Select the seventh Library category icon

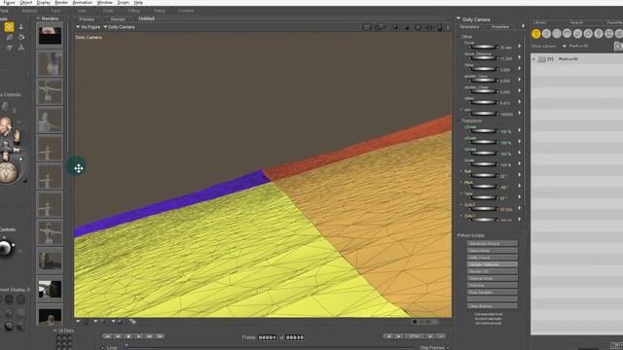(599, 34)
